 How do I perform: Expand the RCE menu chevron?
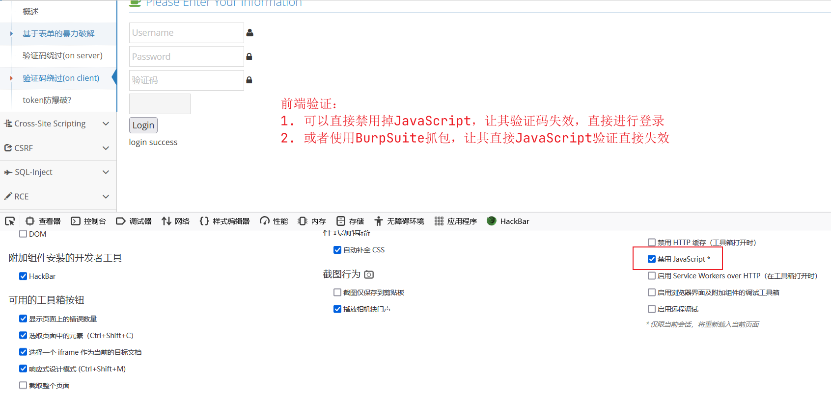(106, 196)
